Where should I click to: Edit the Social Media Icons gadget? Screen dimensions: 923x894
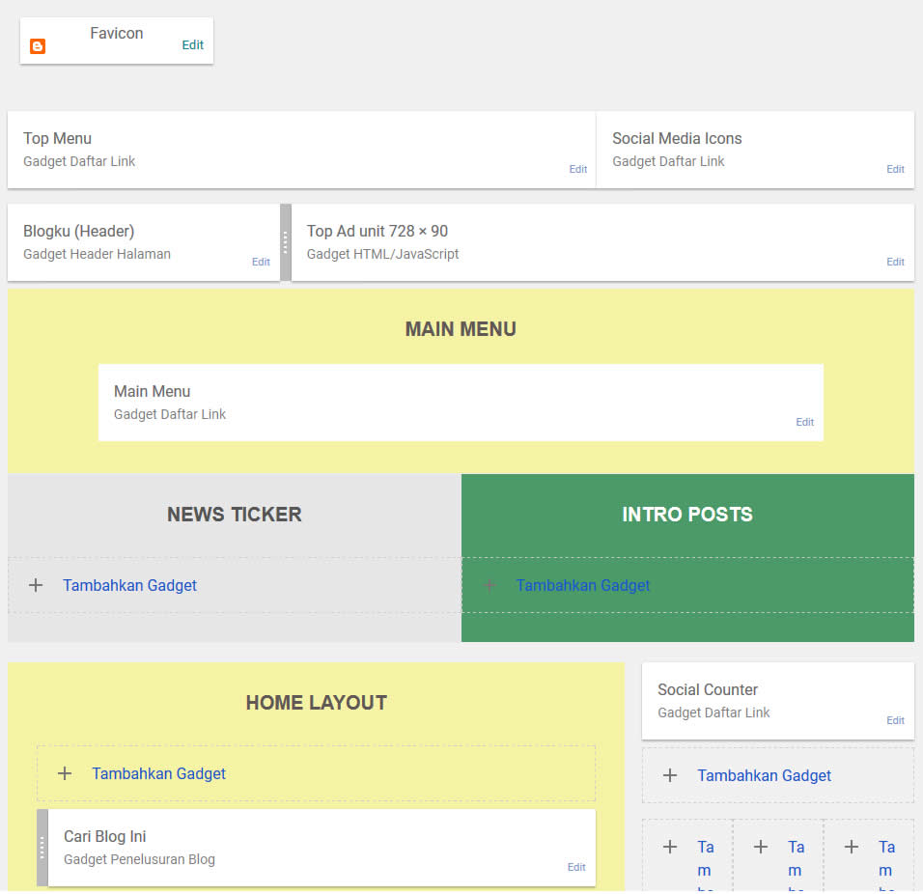coord(895,169)
